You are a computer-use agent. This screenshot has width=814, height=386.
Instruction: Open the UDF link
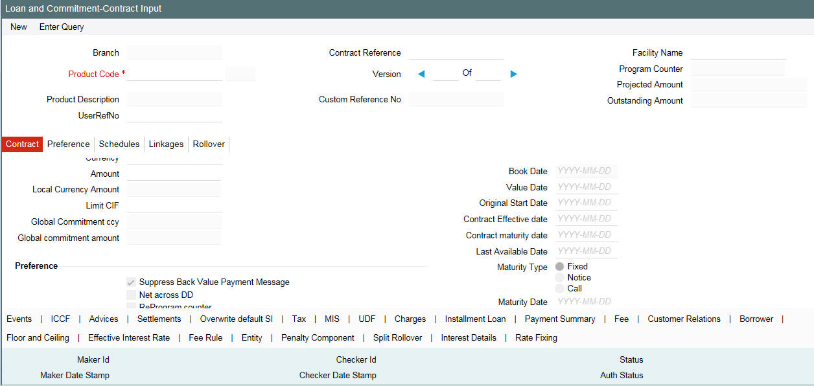367,319
